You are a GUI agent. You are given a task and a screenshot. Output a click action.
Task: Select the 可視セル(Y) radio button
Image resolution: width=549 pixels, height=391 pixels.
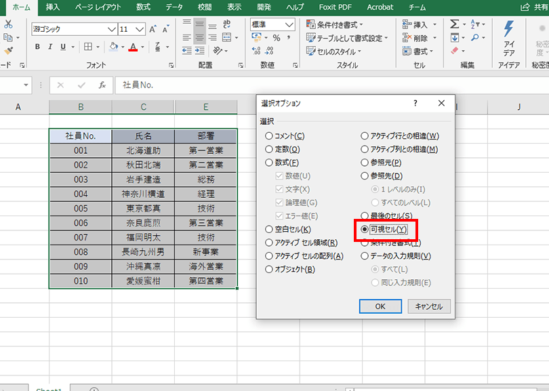click(365, 229)
